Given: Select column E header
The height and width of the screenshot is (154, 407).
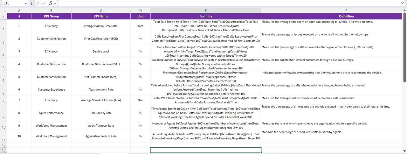Looking at the screenshot, I should pos(206,10).
